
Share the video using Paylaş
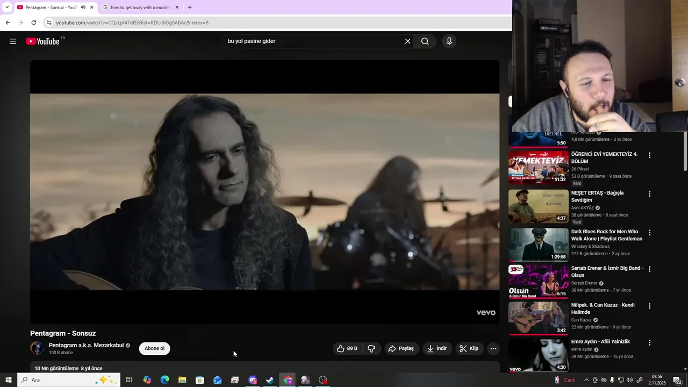pyautogui.click(x=402, y=348)
